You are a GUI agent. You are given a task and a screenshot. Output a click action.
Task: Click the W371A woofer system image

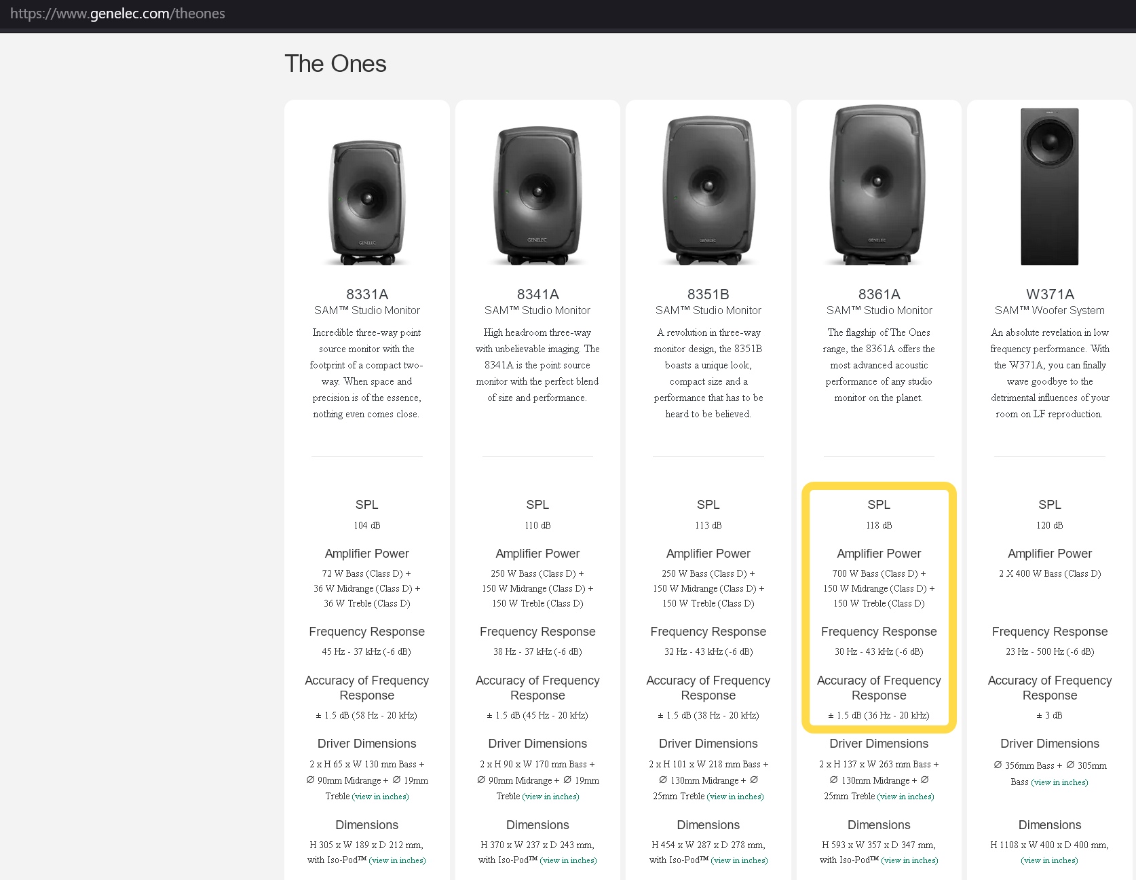coord(1049,187)
